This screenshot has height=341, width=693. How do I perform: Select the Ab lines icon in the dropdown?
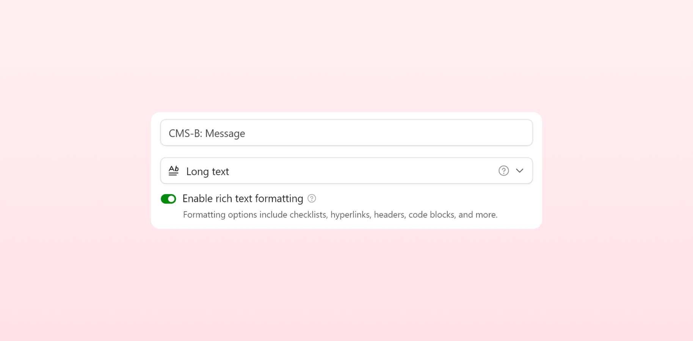pyautogui.click(x=174, y=171)
